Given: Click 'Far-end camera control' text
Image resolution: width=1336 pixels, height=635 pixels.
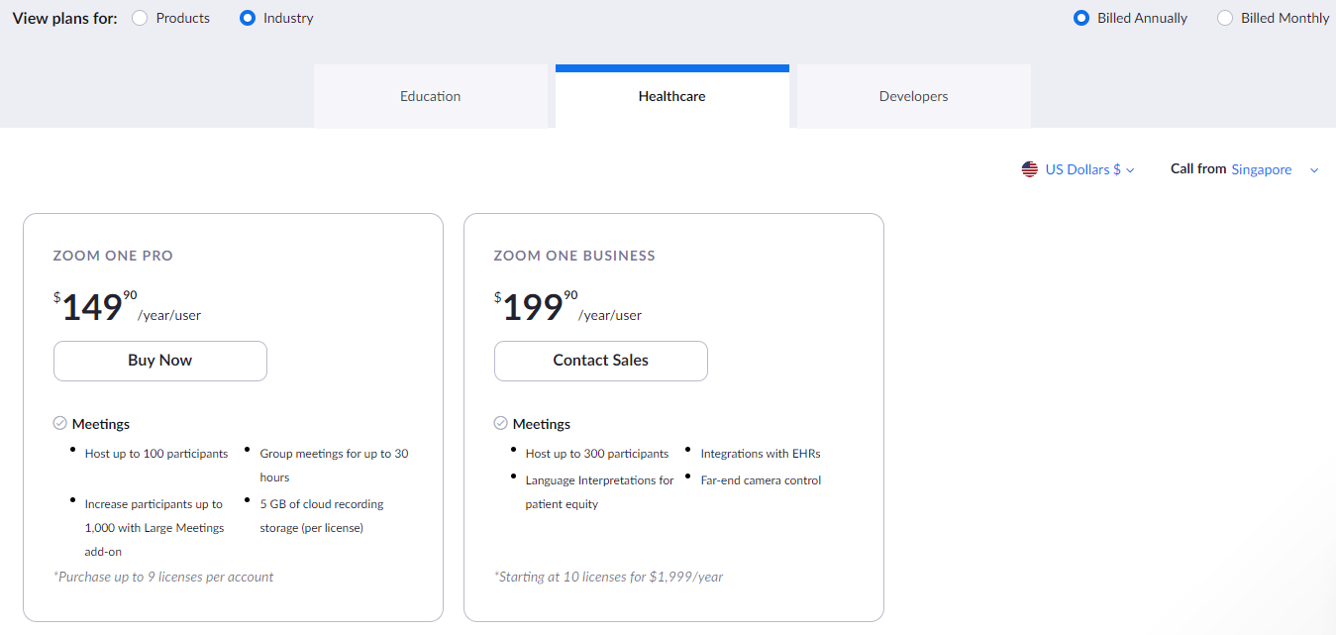Looking at the screenshot, I should click(x=761, y=480).
